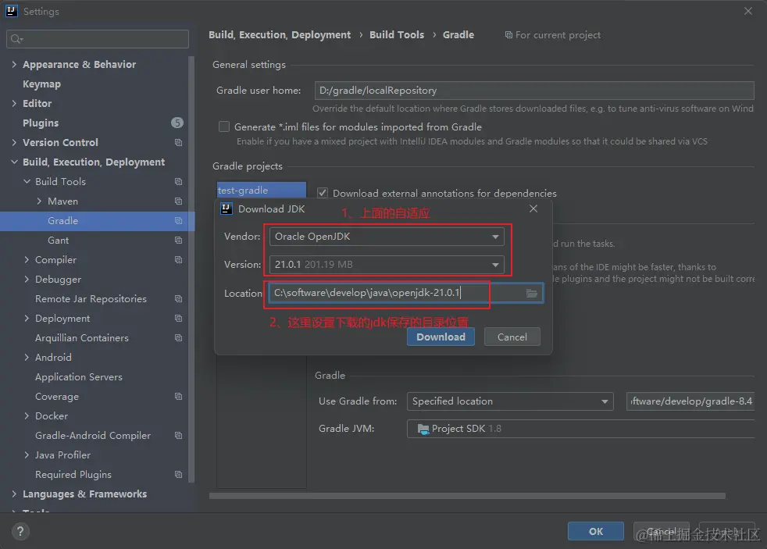The height and width of the screenshot is (549, 767).
Task: Click the Gradle specified location path field
Action: coord(690,401)
